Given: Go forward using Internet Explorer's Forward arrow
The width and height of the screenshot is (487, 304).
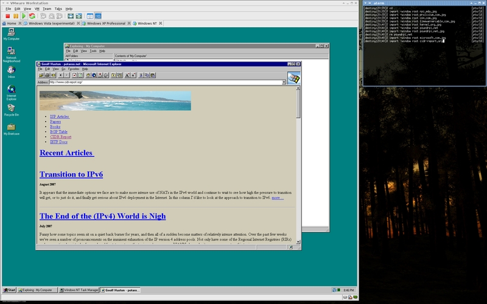Looking at the screenshot, I should coord(66,75).
